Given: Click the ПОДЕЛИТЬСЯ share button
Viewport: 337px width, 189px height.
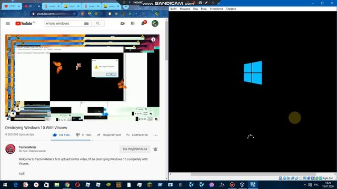Looking at the screenshot, I should (x=109, y=135).
